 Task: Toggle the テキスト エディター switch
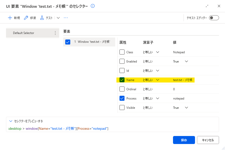point(214,18)
